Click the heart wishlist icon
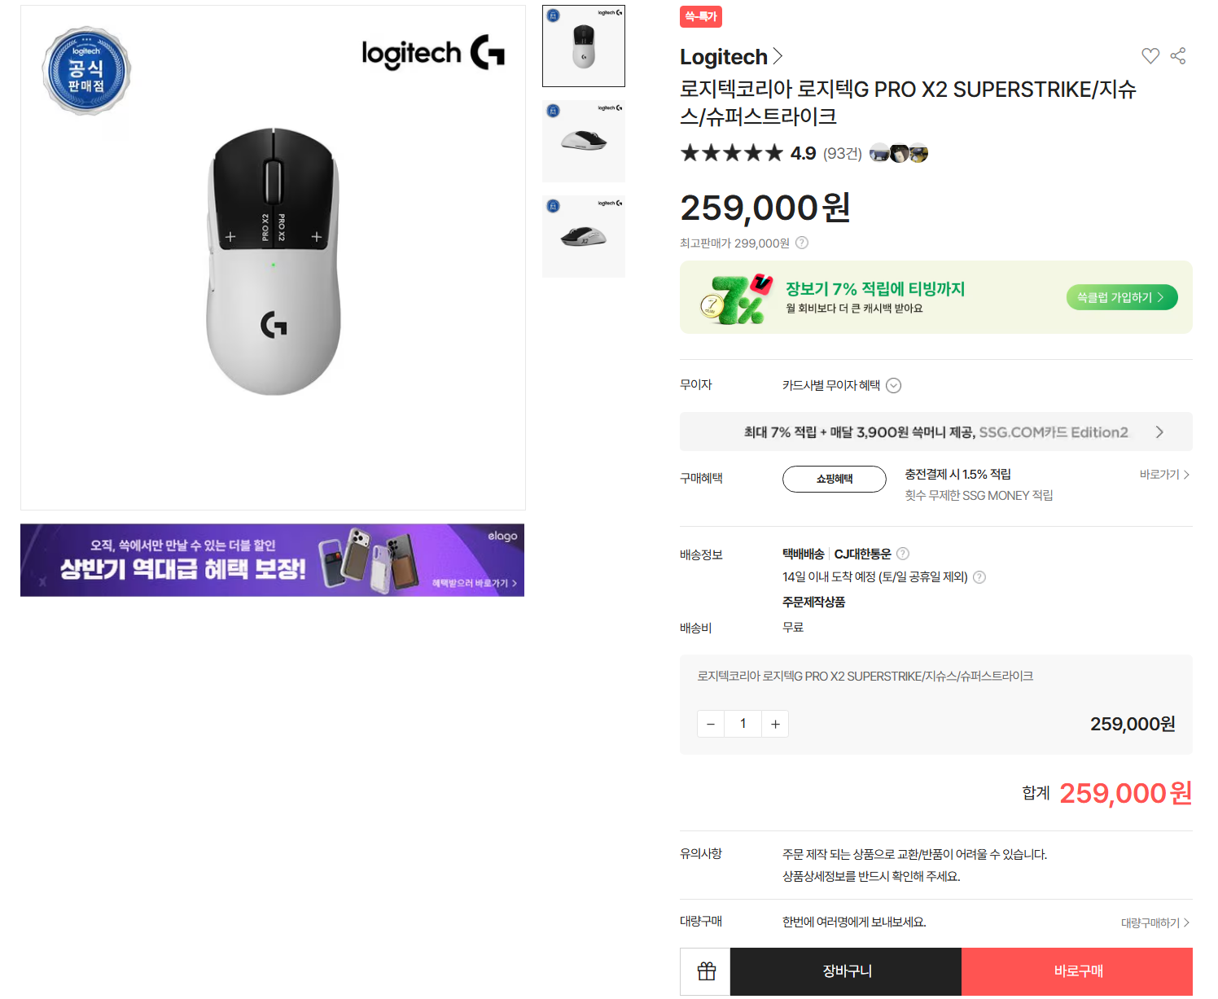The height and width of the screenshot is (999, 1218). [1150, 56]
